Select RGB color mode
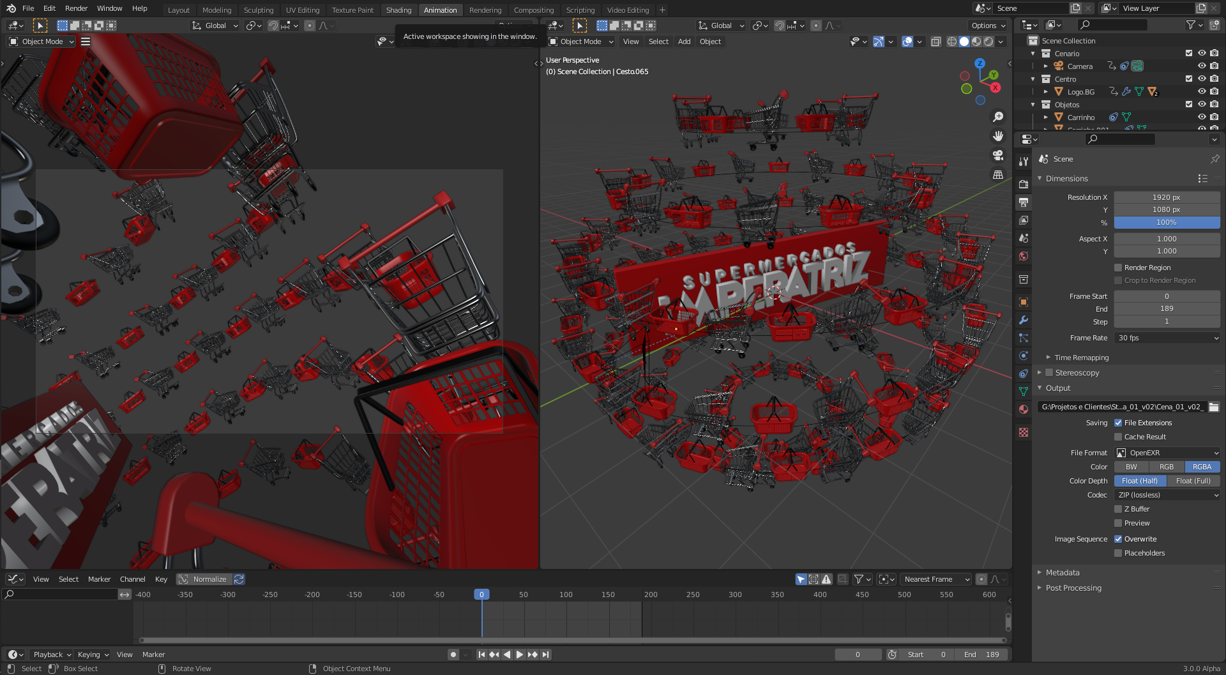 tap(1167, 467)
